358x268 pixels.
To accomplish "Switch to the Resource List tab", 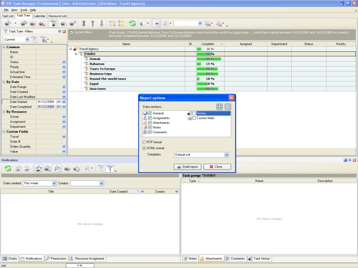I will [x=58, y=16].
